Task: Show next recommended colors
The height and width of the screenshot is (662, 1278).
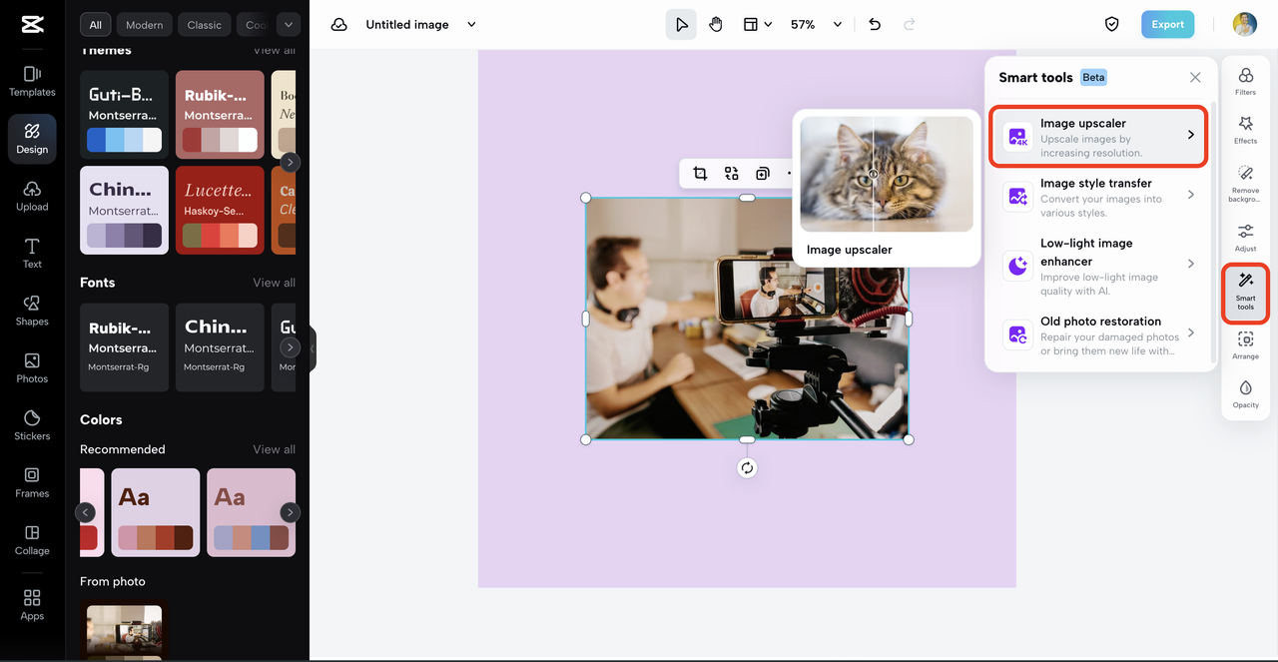Action: (x=290, y=512)
